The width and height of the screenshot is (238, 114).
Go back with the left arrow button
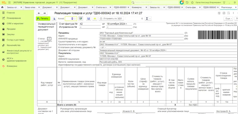[x=39, y=13]
